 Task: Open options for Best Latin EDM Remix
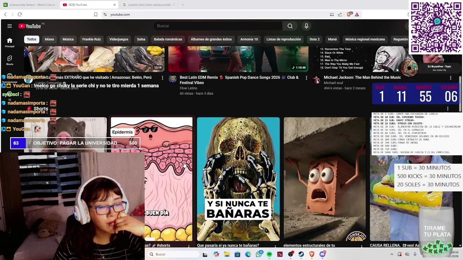[306, 78]
